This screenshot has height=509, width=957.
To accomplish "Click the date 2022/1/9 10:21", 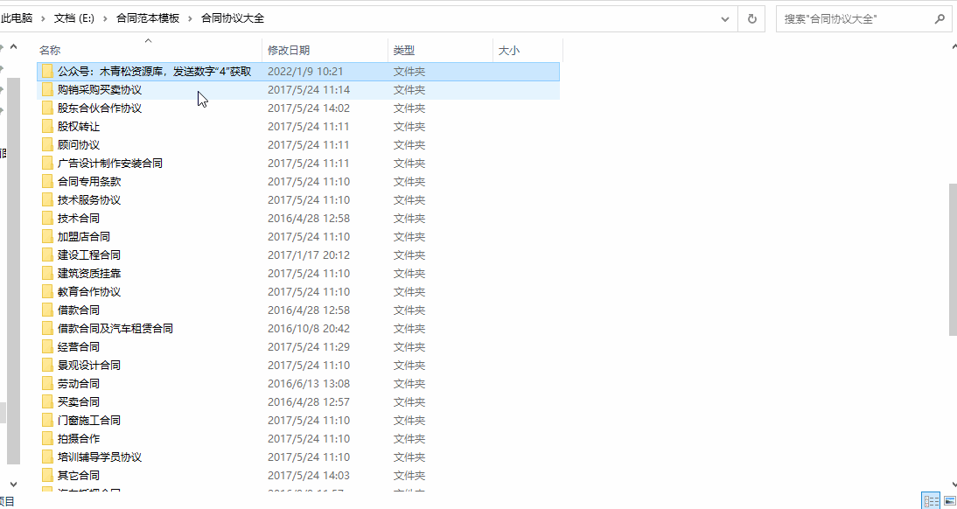I will (305, 72).
